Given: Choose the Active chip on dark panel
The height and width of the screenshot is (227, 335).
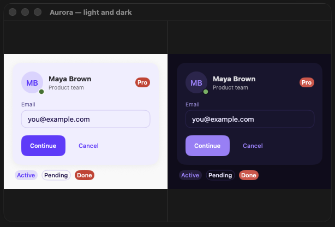Looking at the screenshot, I should [x=190, y=175].
